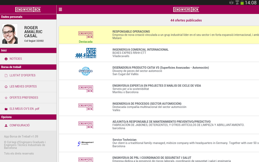
Task: Click the Enginyers BCN logo of the Destacada offer
Action: 85,35
